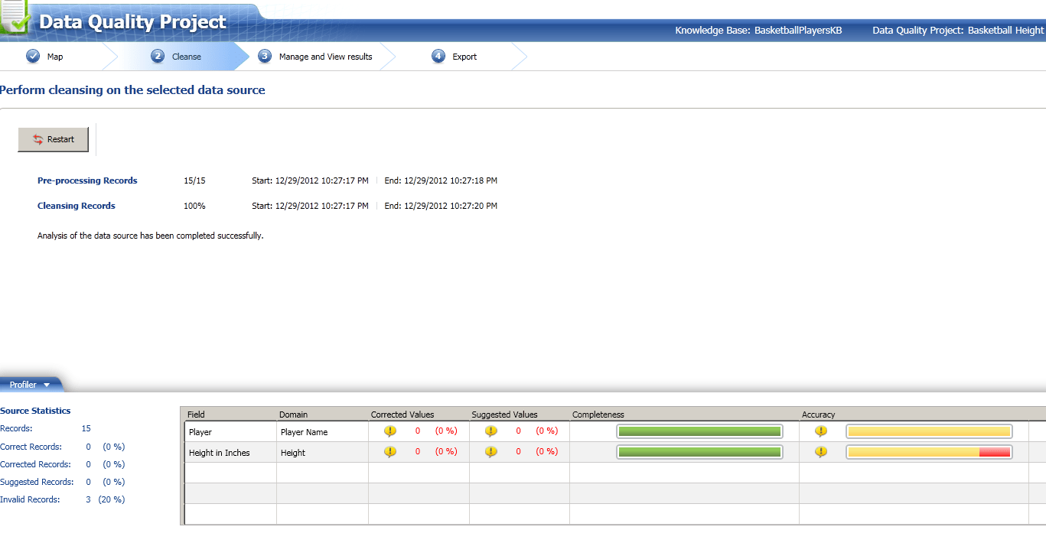This screenshot has height=543, width=1046.
Task: Click the warning icon beside Height in Inches Accuracy
Action: (820, 451)
